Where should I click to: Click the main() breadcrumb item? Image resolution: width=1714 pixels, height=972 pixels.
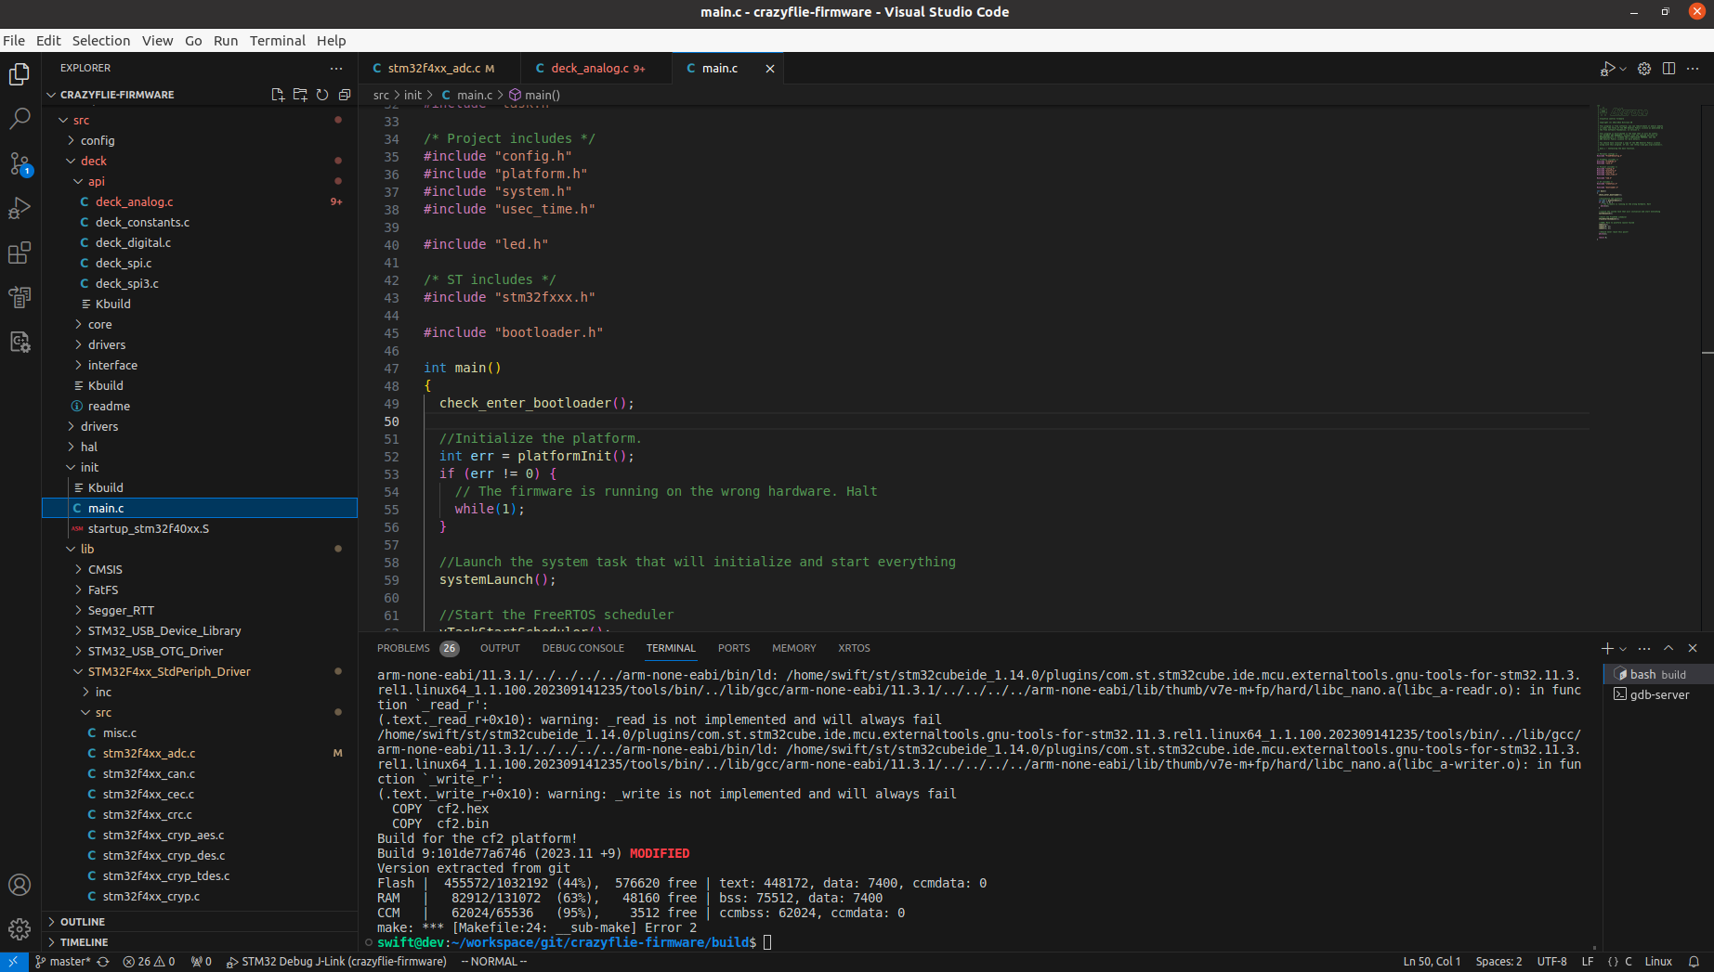[x=534, y=95]
